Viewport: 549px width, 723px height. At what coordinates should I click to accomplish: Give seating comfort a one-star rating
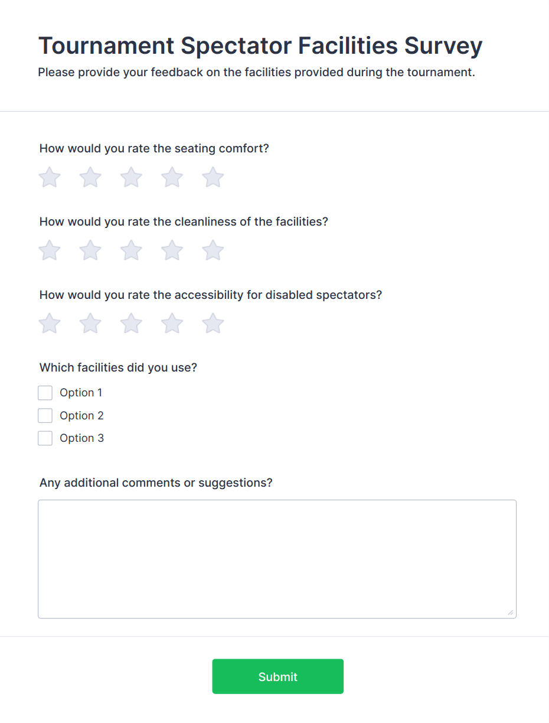click(49, 177)
